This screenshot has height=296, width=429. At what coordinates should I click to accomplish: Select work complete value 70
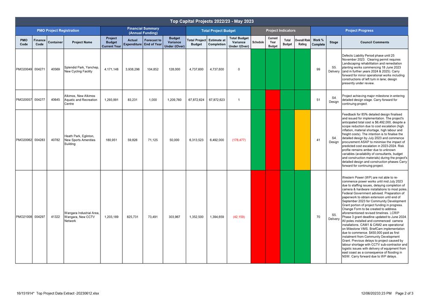coord(318,217)
